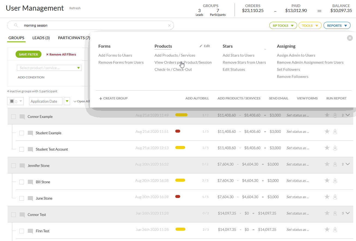
Task: Select the Connor Test group checkbox
Action: coord(13,215)
